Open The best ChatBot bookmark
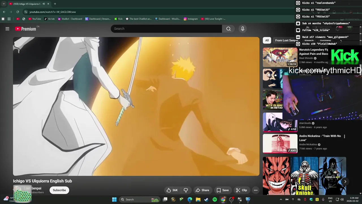This screenshot has width=362, height=204. point(139,19)
